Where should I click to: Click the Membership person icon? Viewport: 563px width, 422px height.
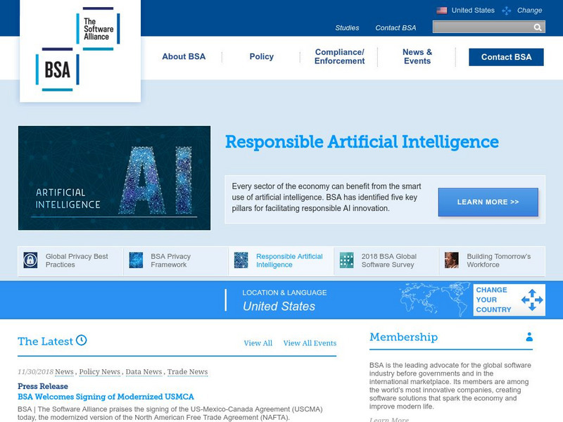[x=530, y=337]
